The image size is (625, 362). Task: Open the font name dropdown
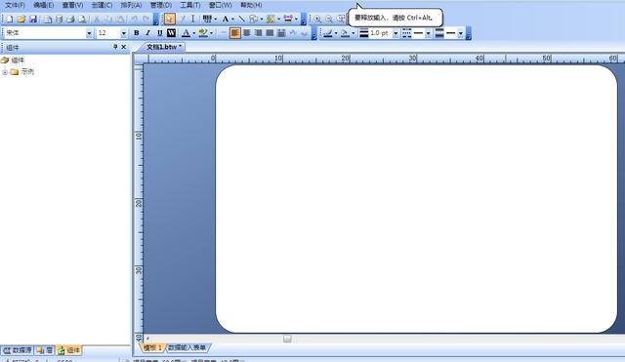pyautogui.click(x=89, y=33)
